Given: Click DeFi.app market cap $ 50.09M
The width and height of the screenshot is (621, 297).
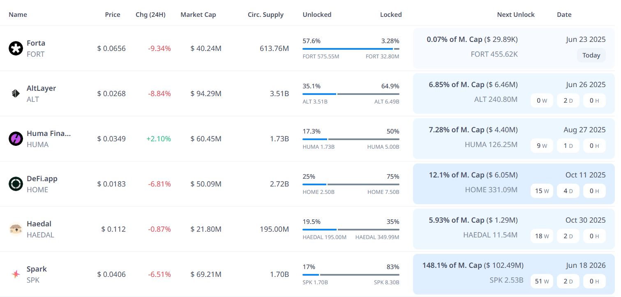Looking at the screenshot, I should pos(206,184).
